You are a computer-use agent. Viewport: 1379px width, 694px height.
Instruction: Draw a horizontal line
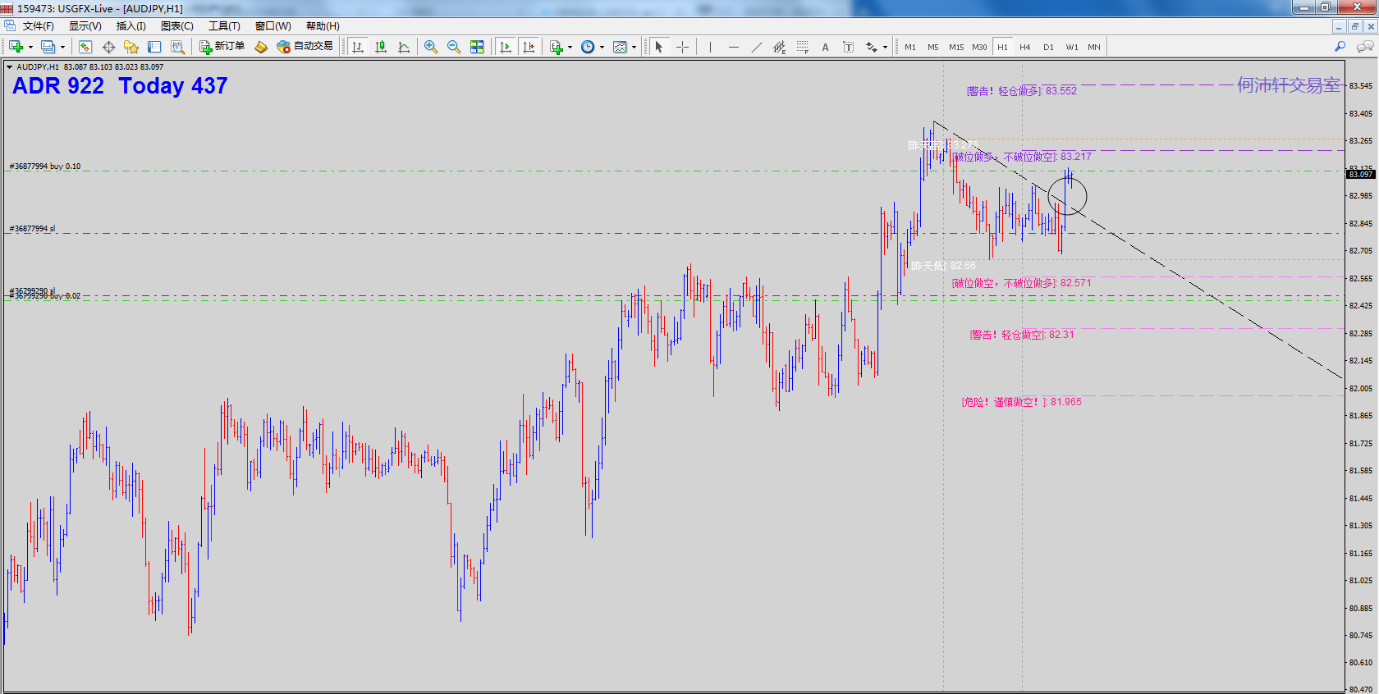(734, 47)
